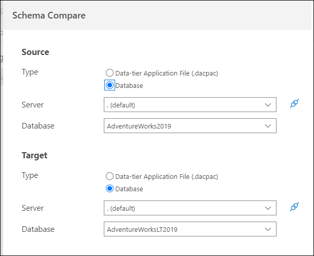Image resolution: width=314 pixels, height=256 pixels.
Task: Click the AdventureWorksLT2019 text in Target Database
Action: tap(140, 229)
